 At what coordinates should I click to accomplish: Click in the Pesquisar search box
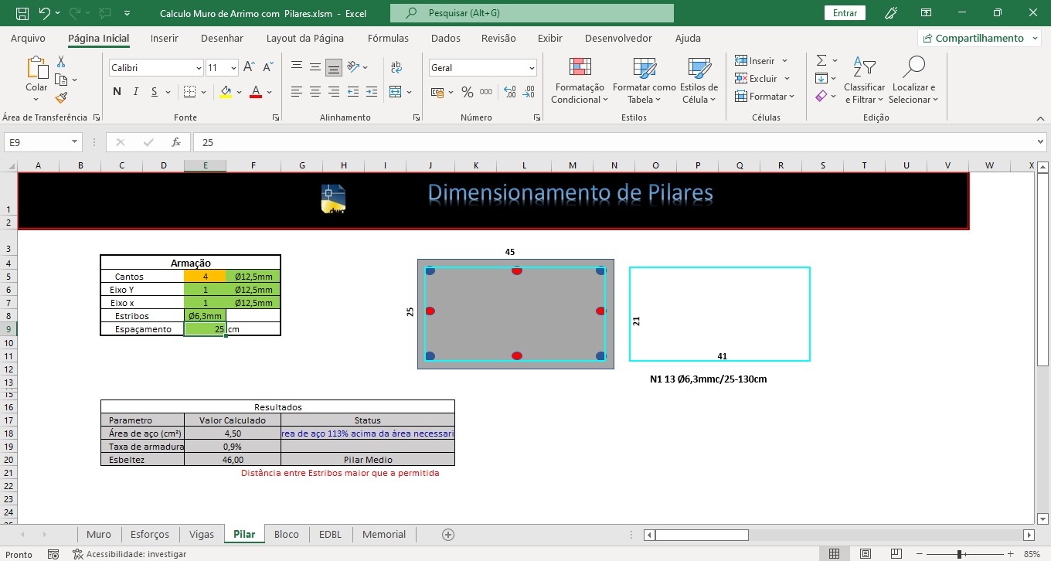click(x=532, y=13)
